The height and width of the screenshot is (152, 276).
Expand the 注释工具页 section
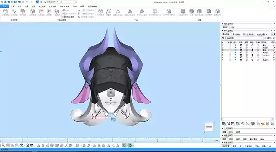click(223, 128)
